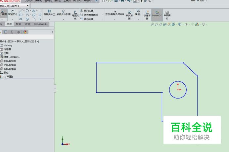The height and width of the screenshot is (152, 229).
Task: Select 前视基准面 in feature tree
Action: [10, 61]
